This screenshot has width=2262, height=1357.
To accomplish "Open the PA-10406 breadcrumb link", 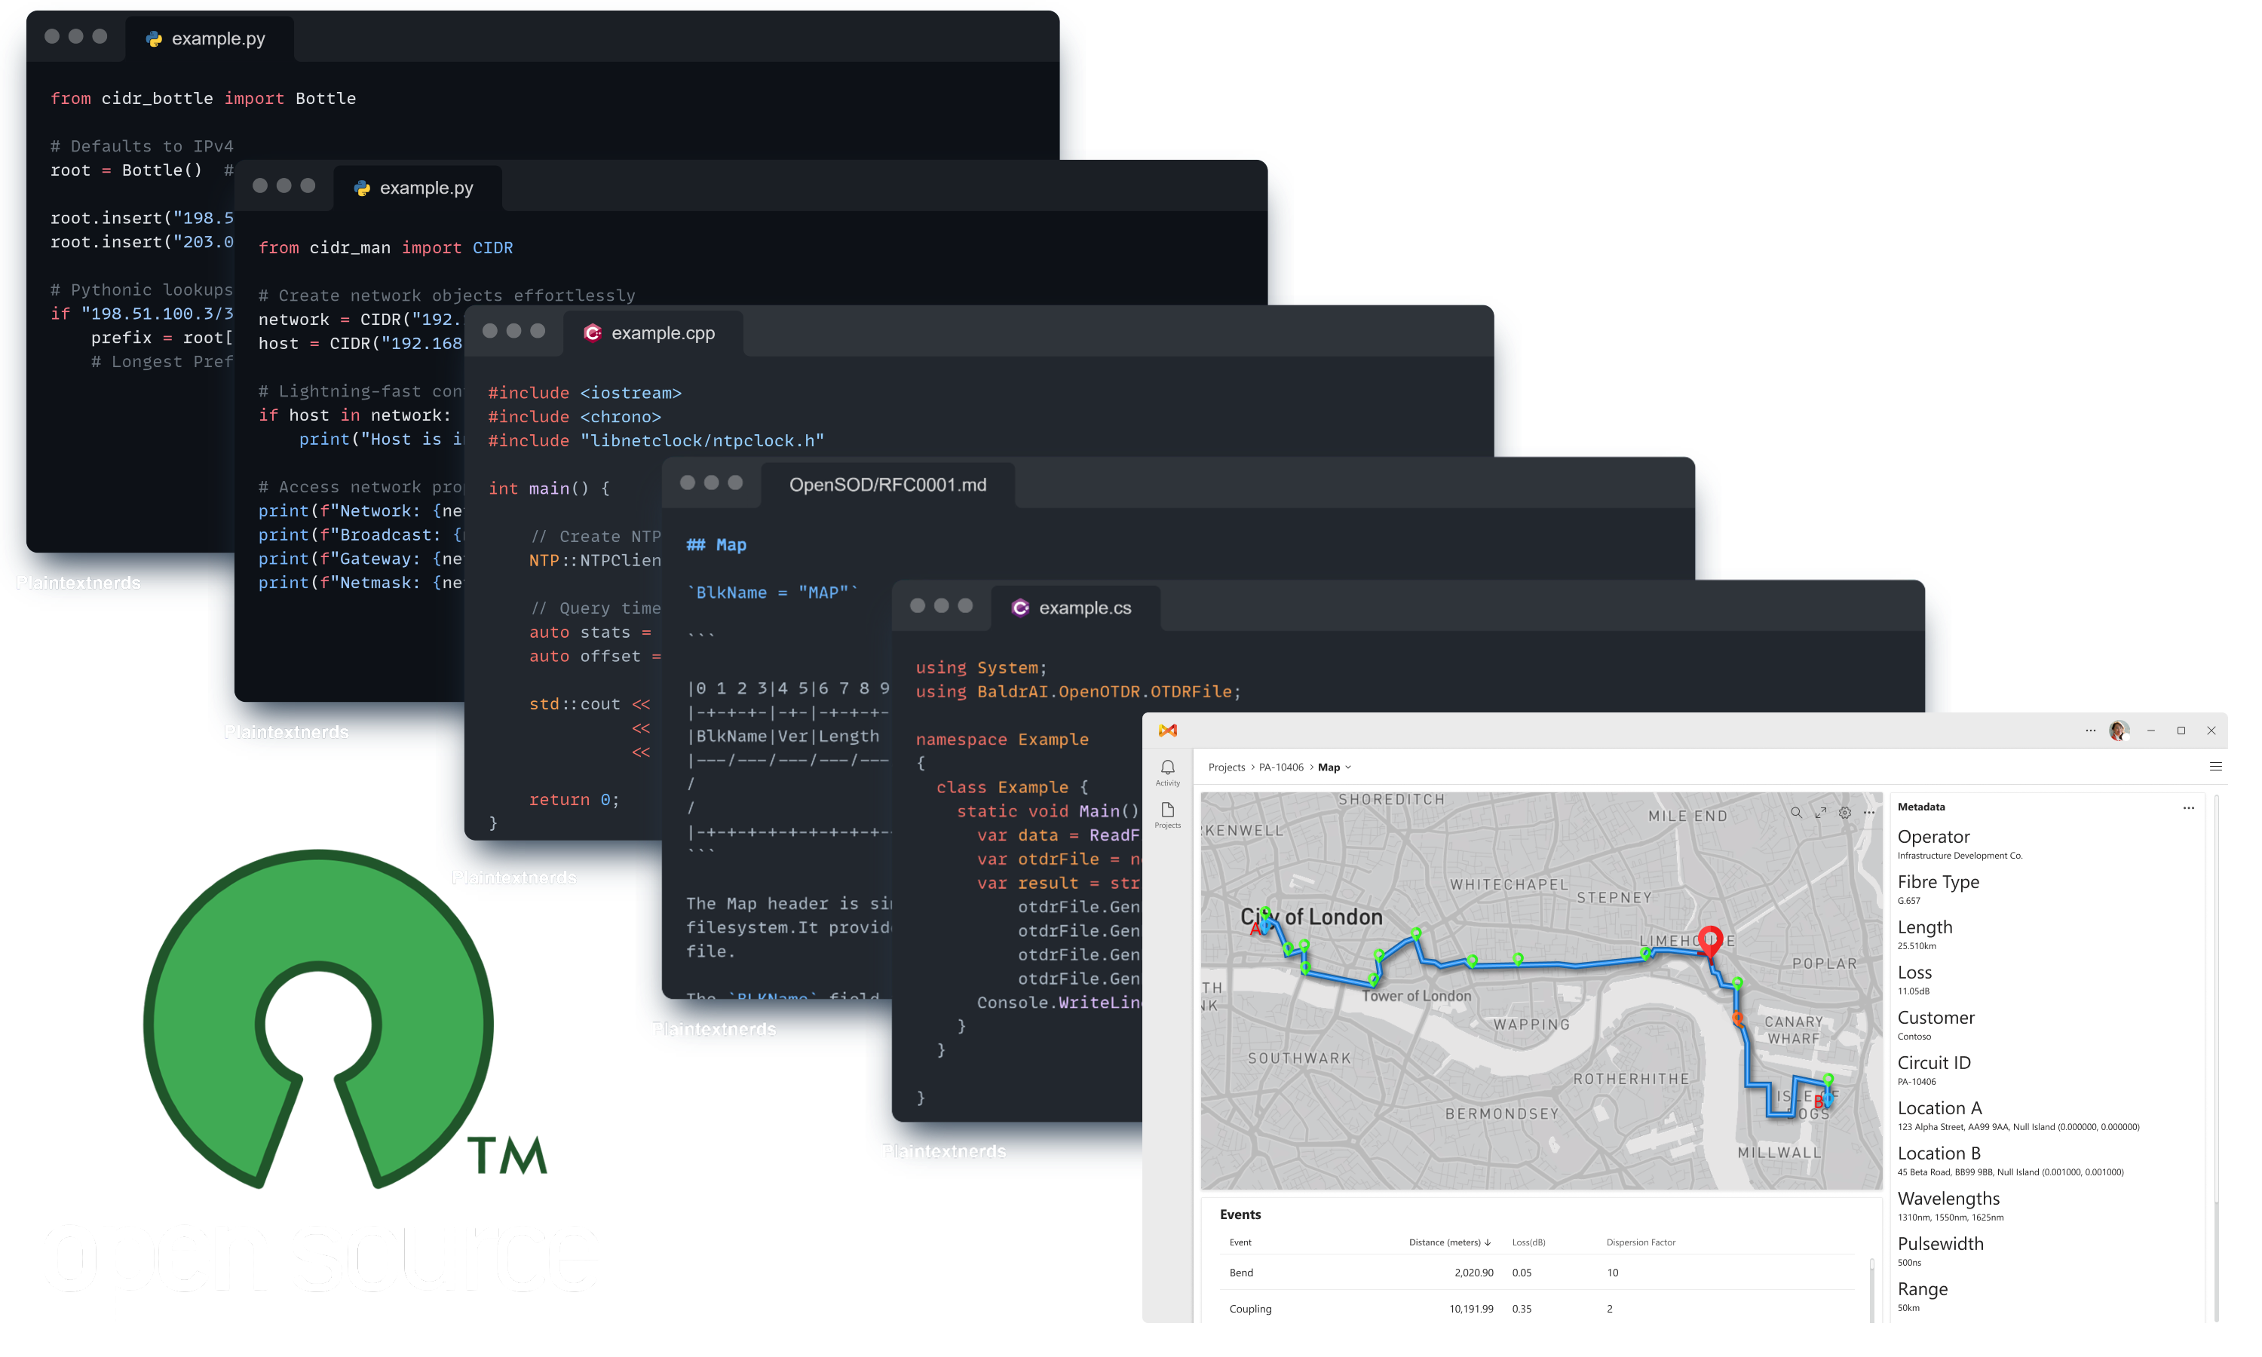I will (1281, 767).
